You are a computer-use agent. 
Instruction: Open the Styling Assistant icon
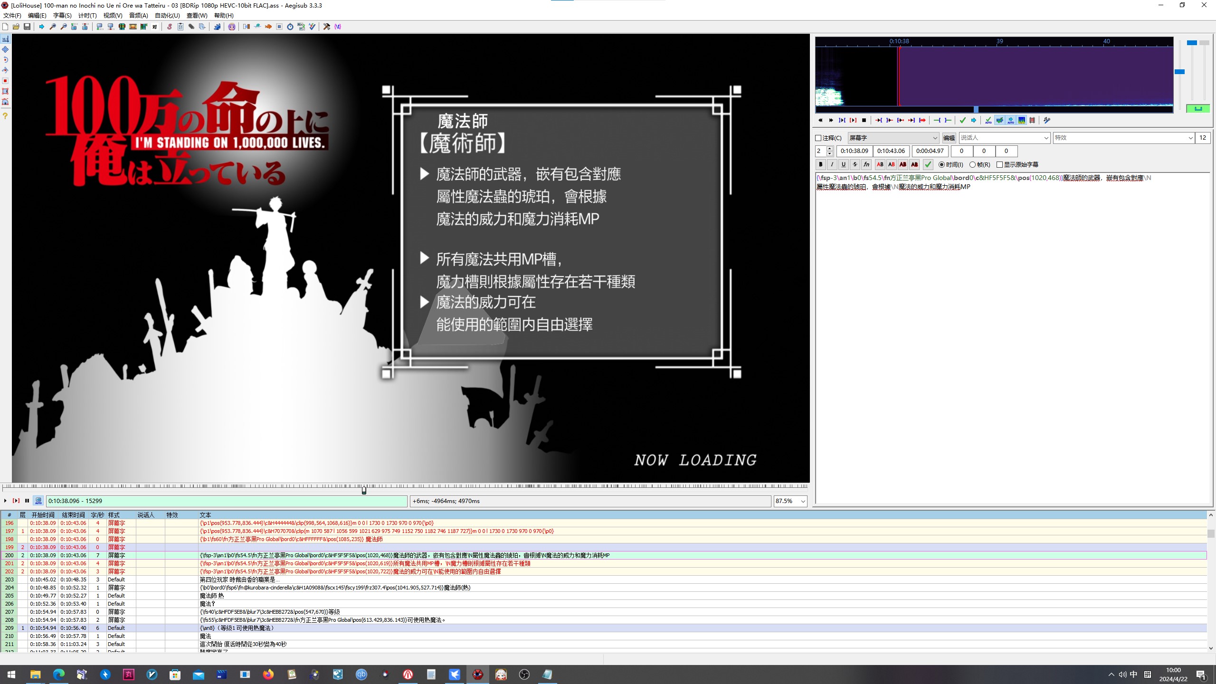pyautogui.click(x=257, y=27)
